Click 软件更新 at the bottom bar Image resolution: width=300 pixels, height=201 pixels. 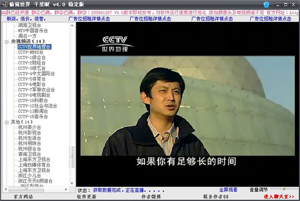click(86, 197)
